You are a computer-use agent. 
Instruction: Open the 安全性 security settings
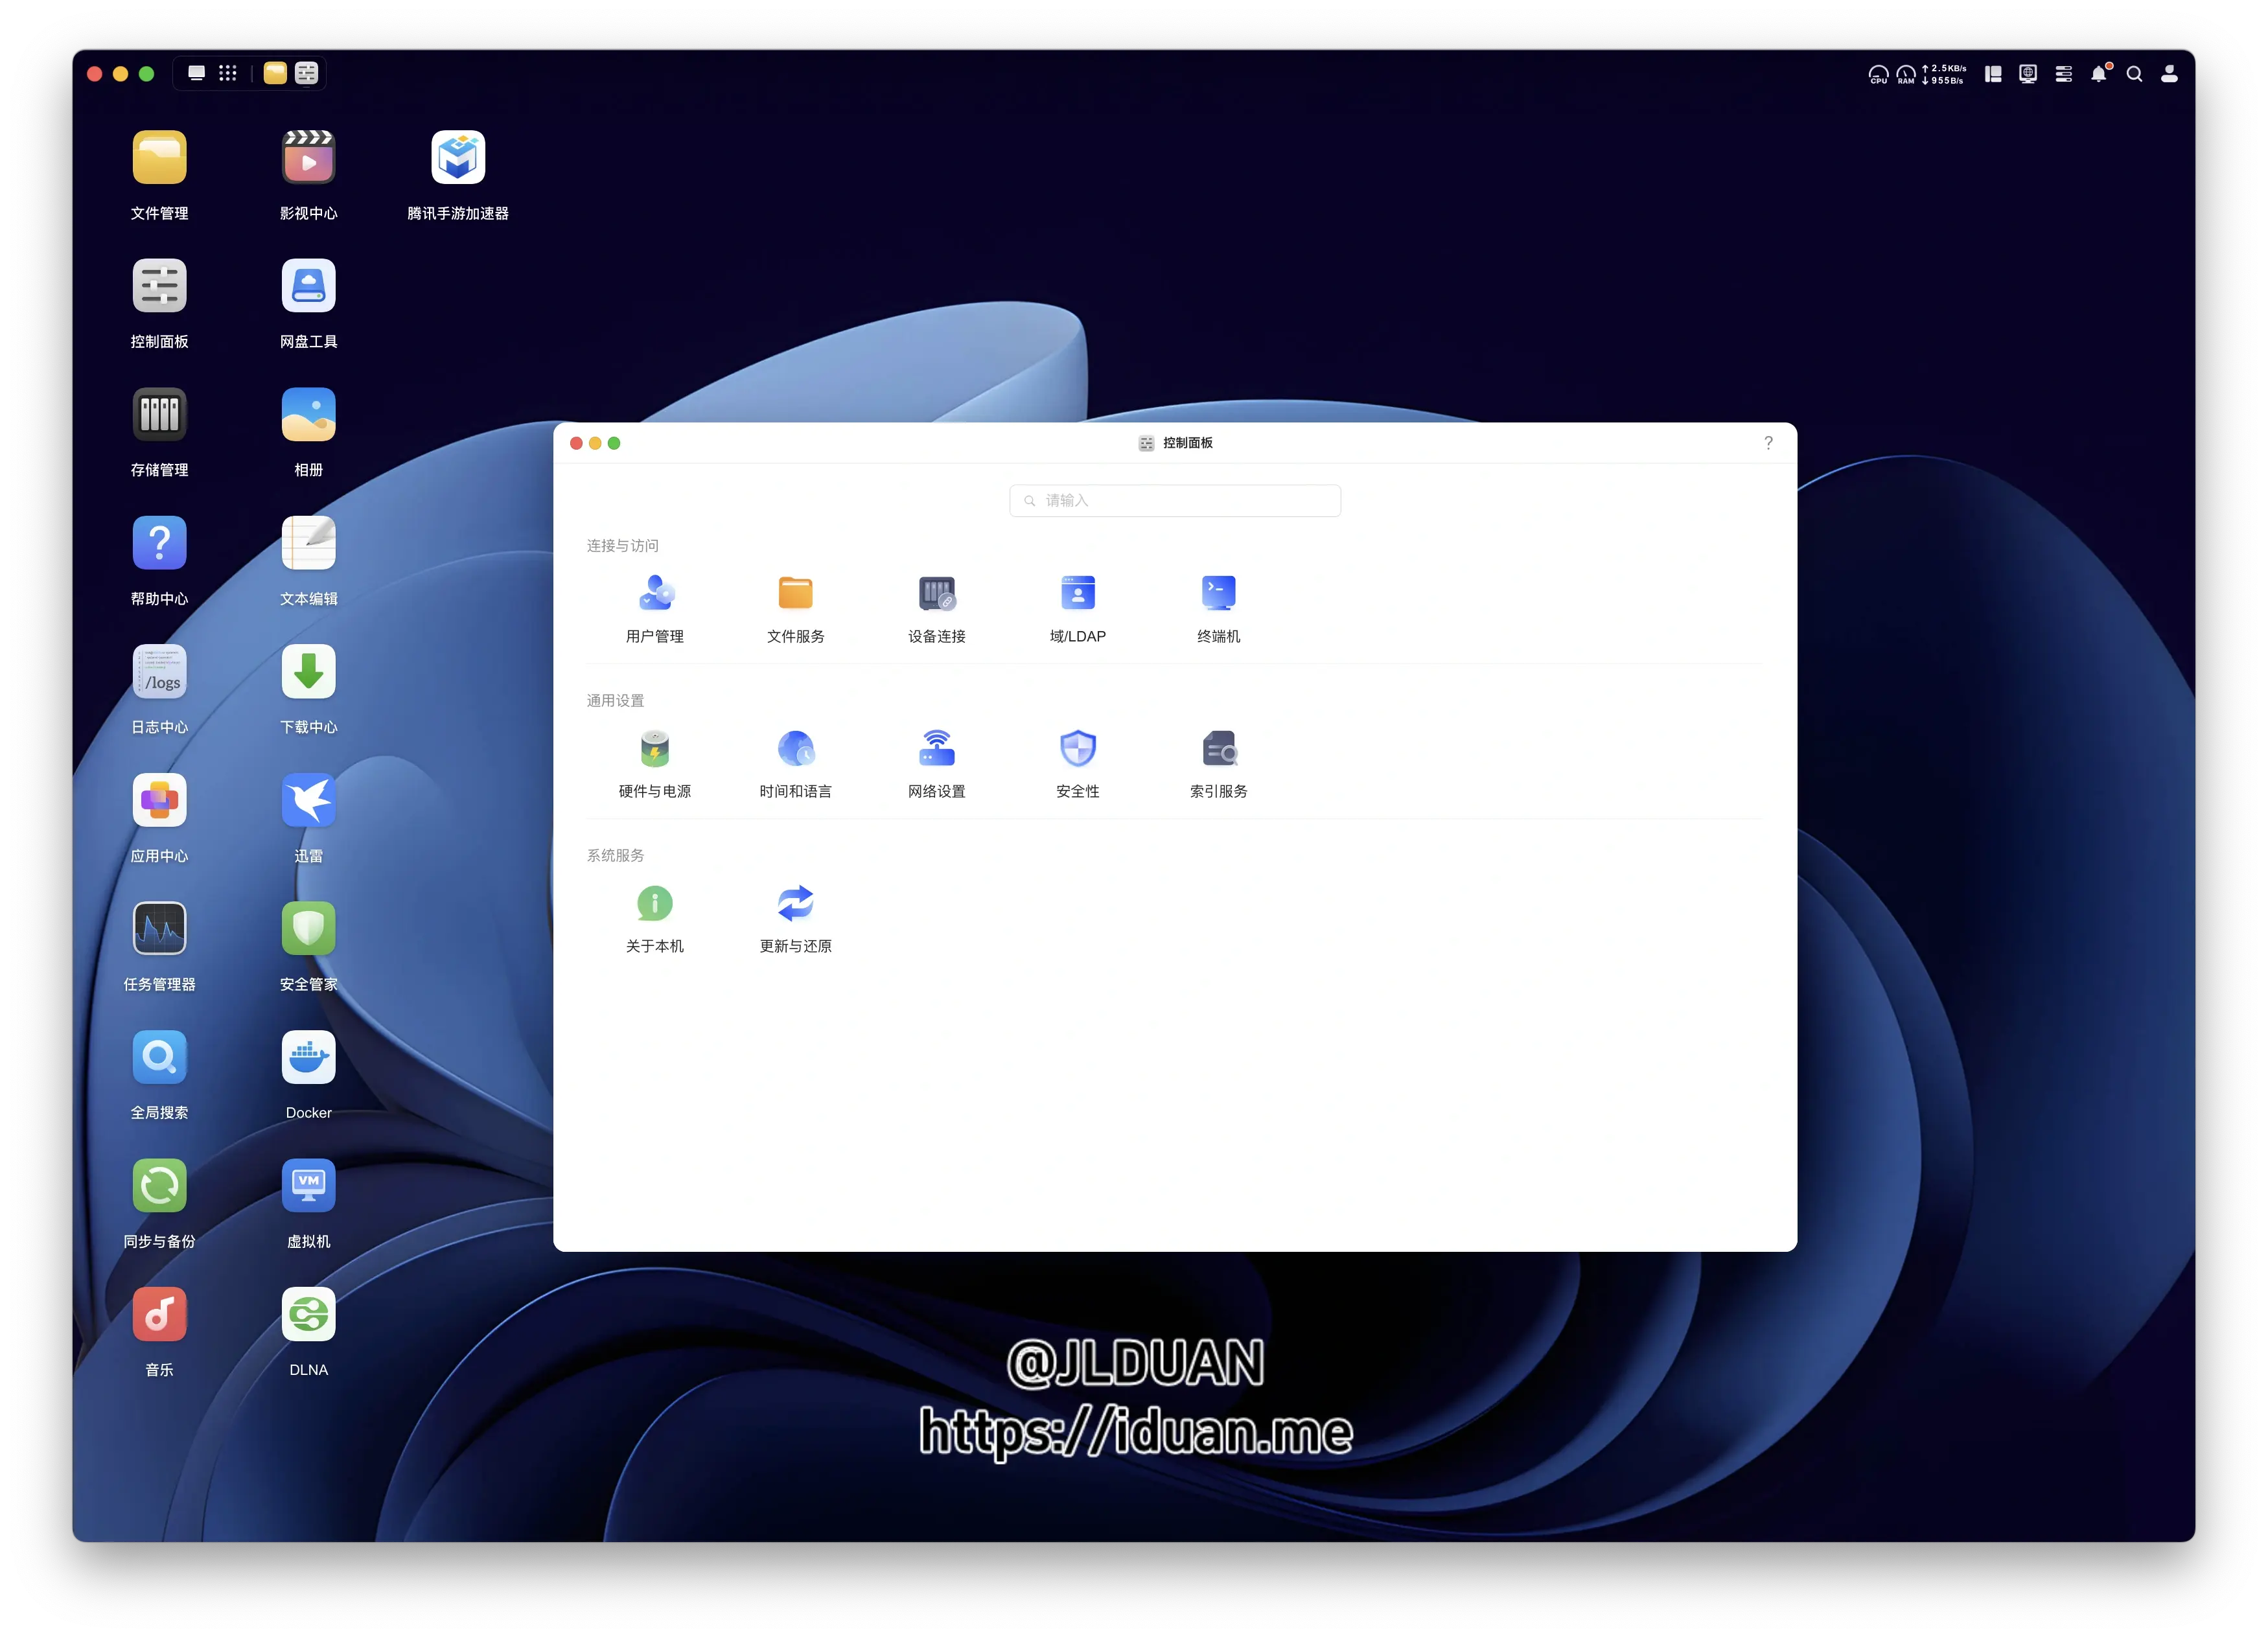tap(1077, 749)
